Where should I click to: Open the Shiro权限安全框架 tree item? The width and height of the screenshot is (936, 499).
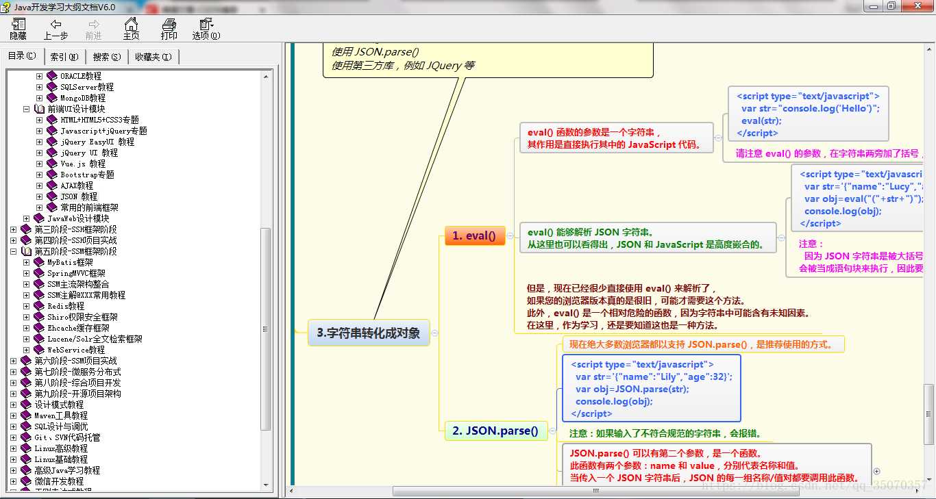(82, 317)
